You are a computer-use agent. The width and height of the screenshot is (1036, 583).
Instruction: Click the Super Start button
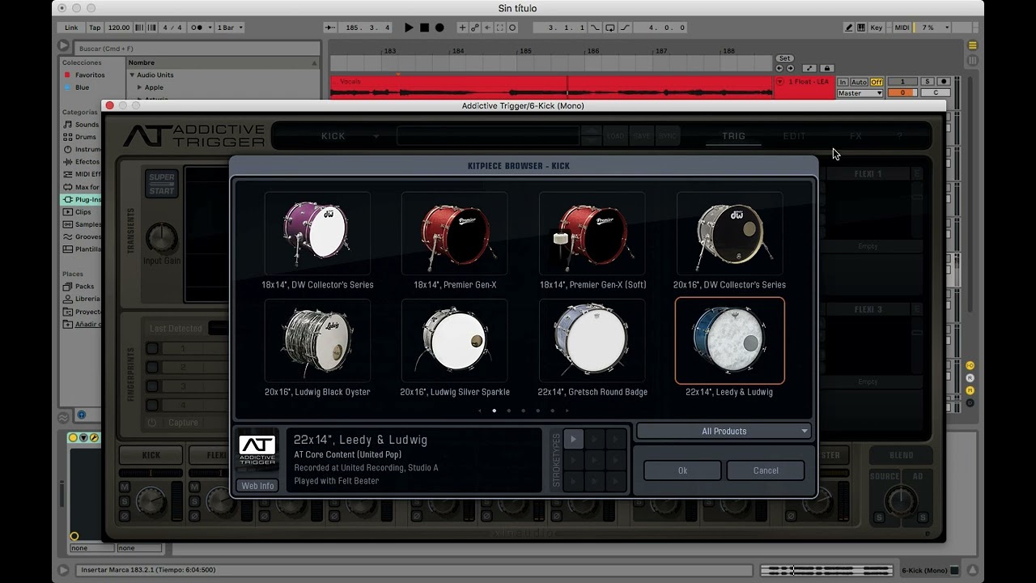(x=162, y=184)
